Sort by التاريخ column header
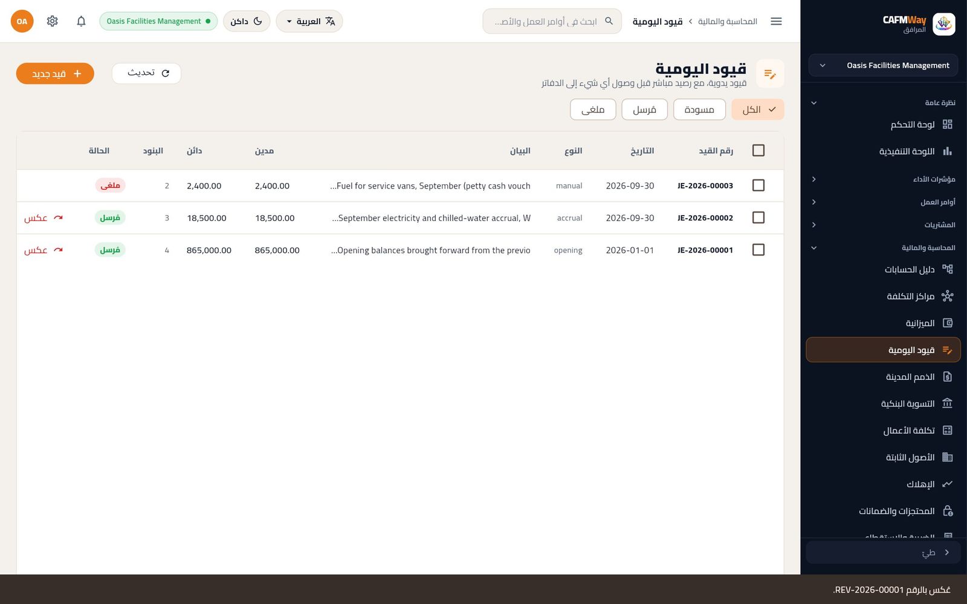The height and width of the screenshot is (604, 967). coord(642,150)
